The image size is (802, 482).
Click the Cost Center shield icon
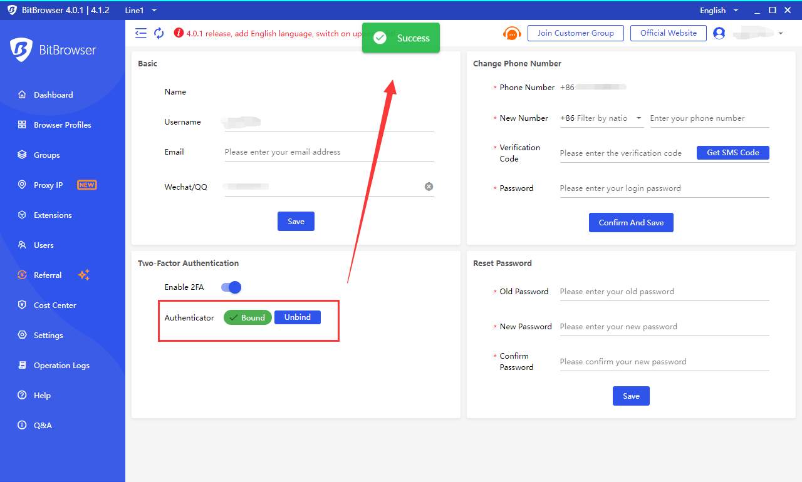(22, 305)
